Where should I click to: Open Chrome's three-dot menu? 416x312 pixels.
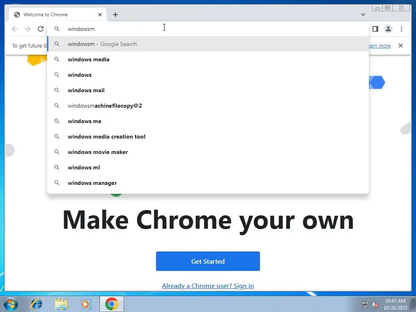click(x=401, y=29)
